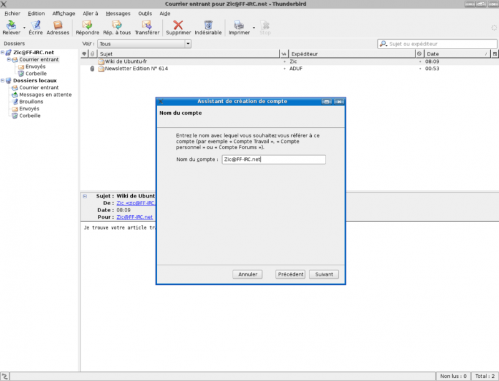Collapse the message header pane toggle
The width and height of the screenshot is (499, 381).
coord(84,196)
